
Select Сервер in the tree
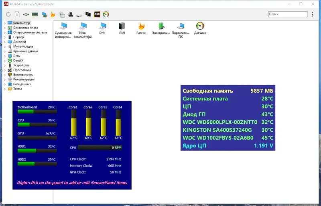point(18,37)
